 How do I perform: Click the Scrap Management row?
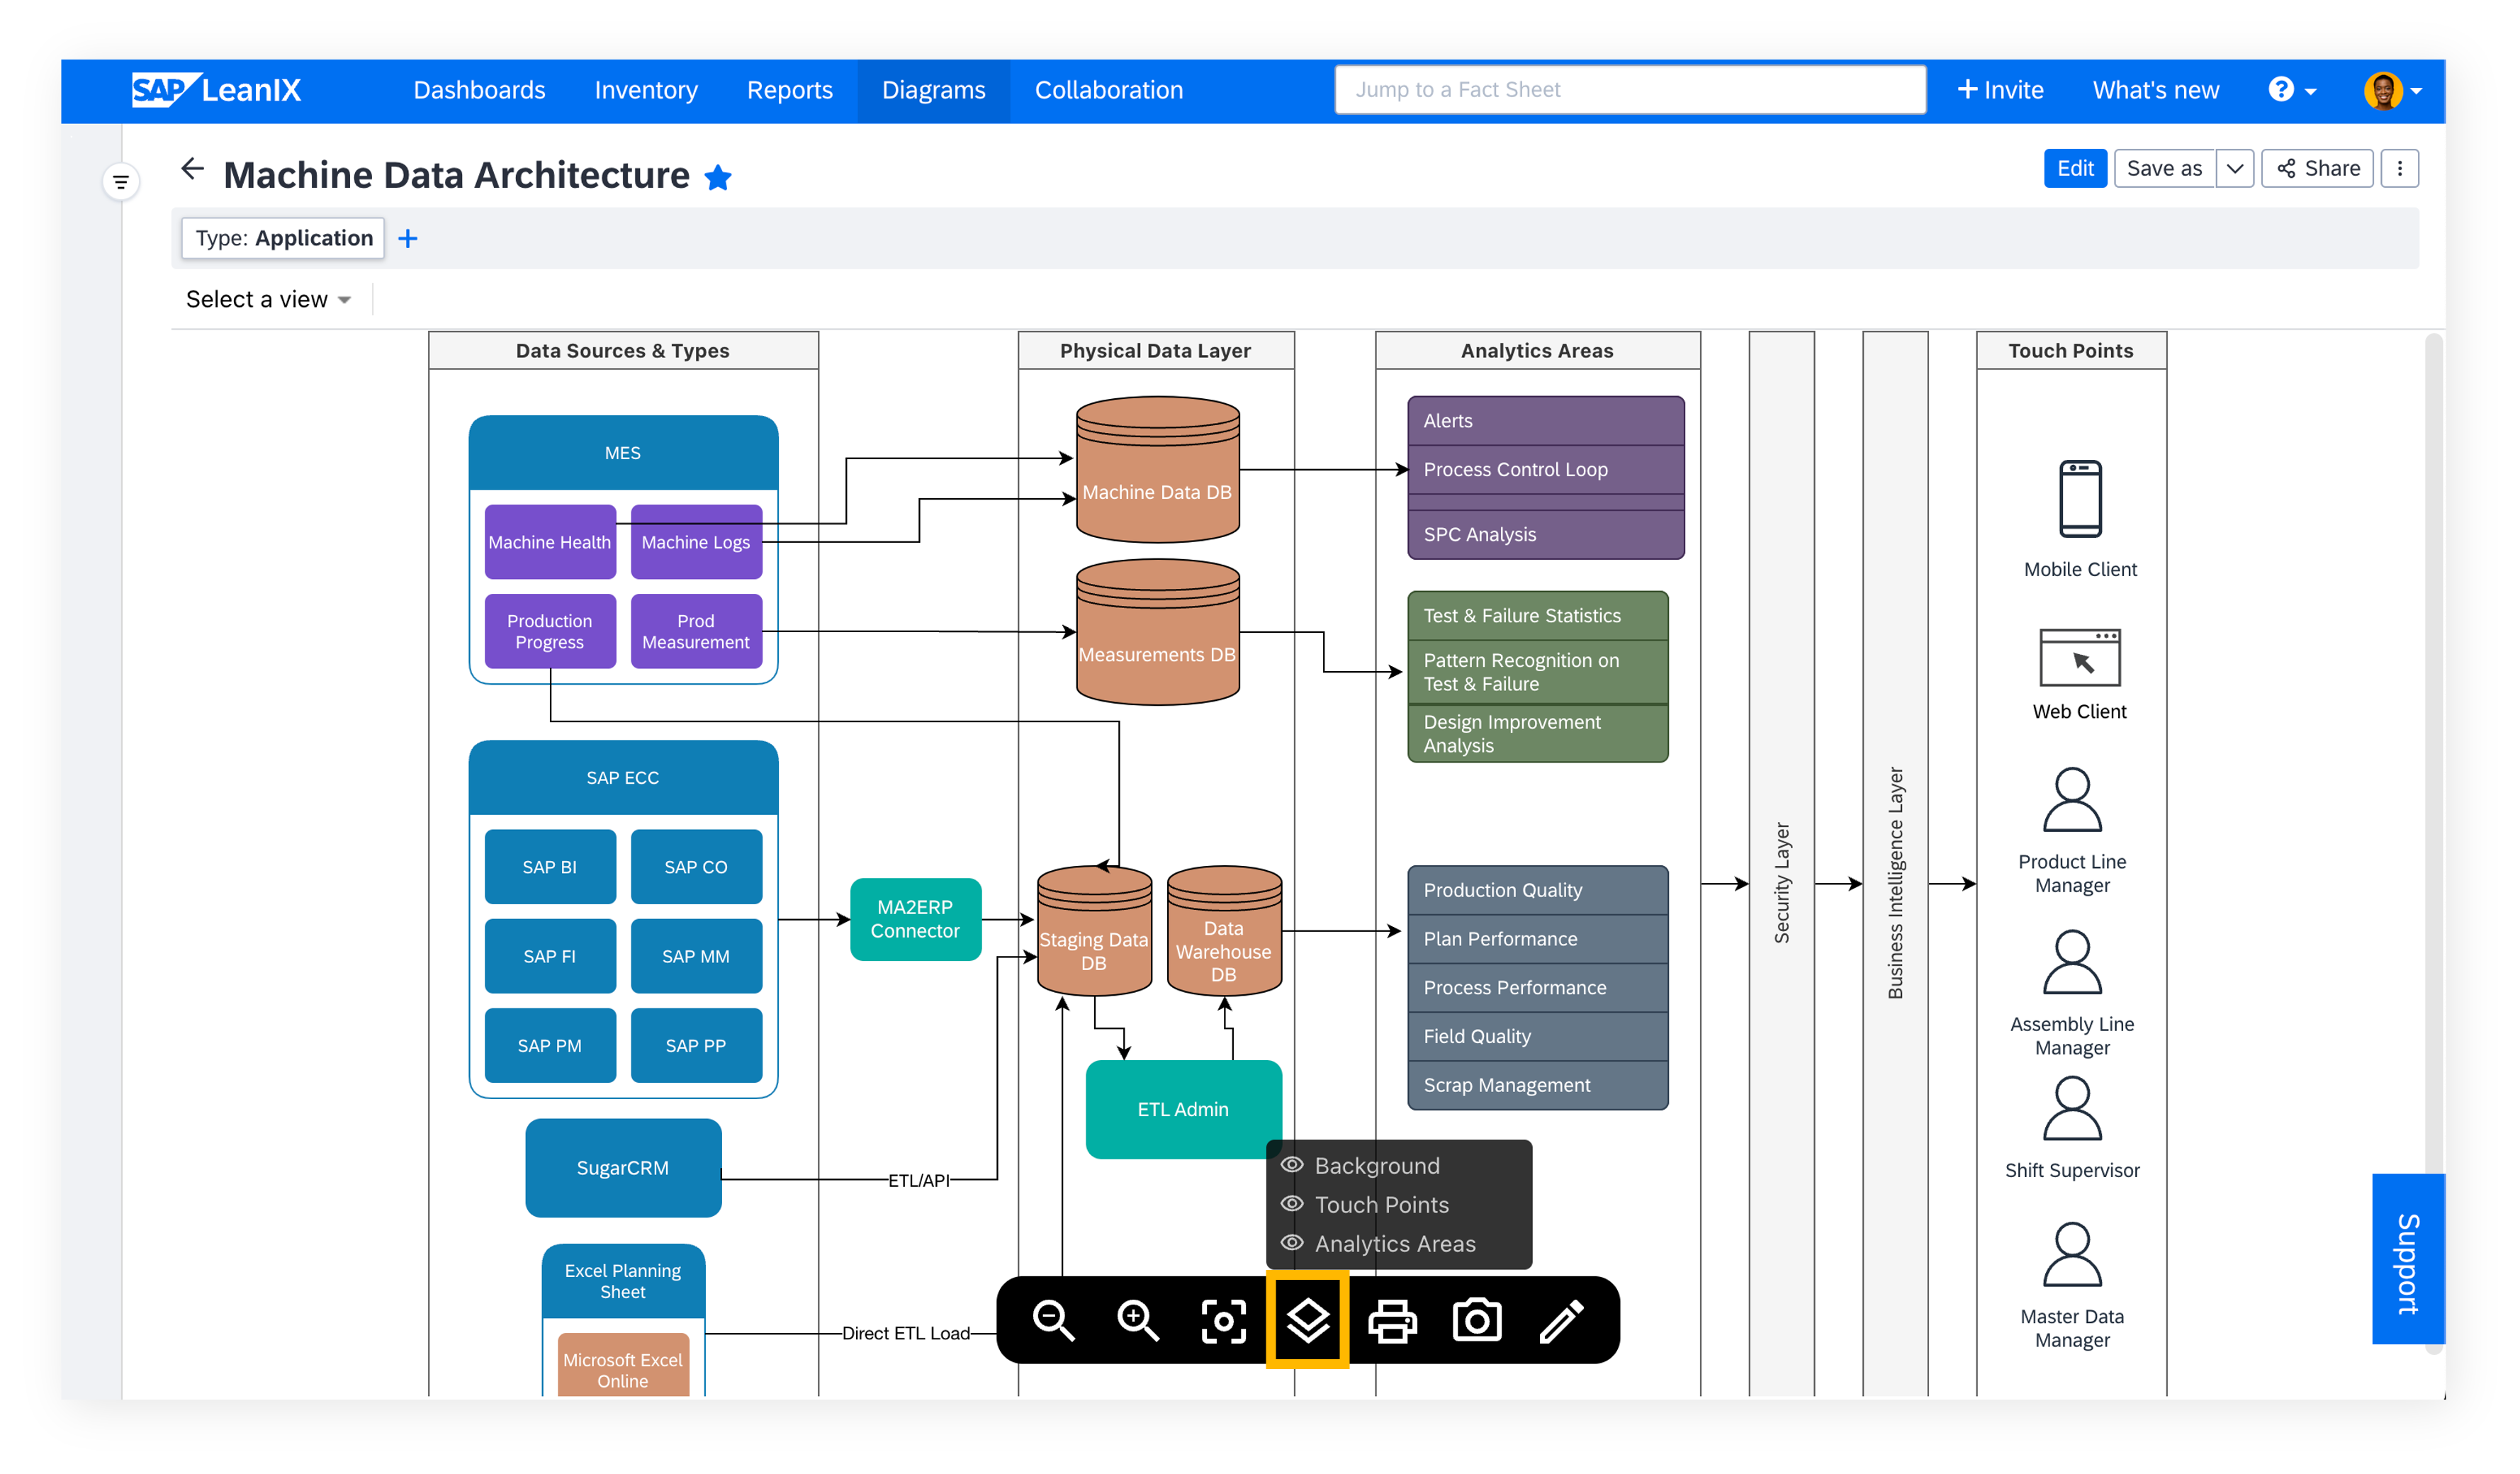[1538, 1085]
